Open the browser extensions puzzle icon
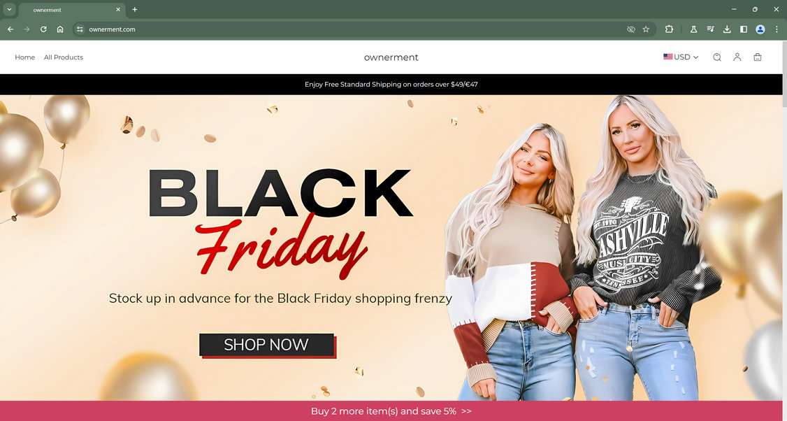Viewport: 787px width, 421px height. coord(669,29)
